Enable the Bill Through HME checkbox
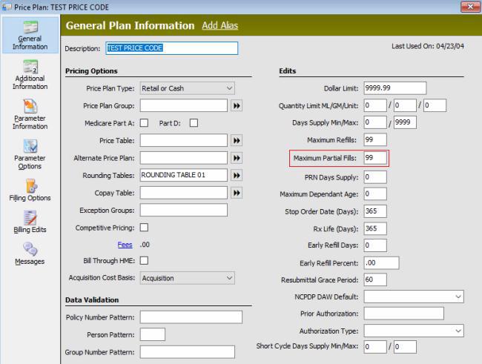 pyautogui.click(x=144, y=261)
